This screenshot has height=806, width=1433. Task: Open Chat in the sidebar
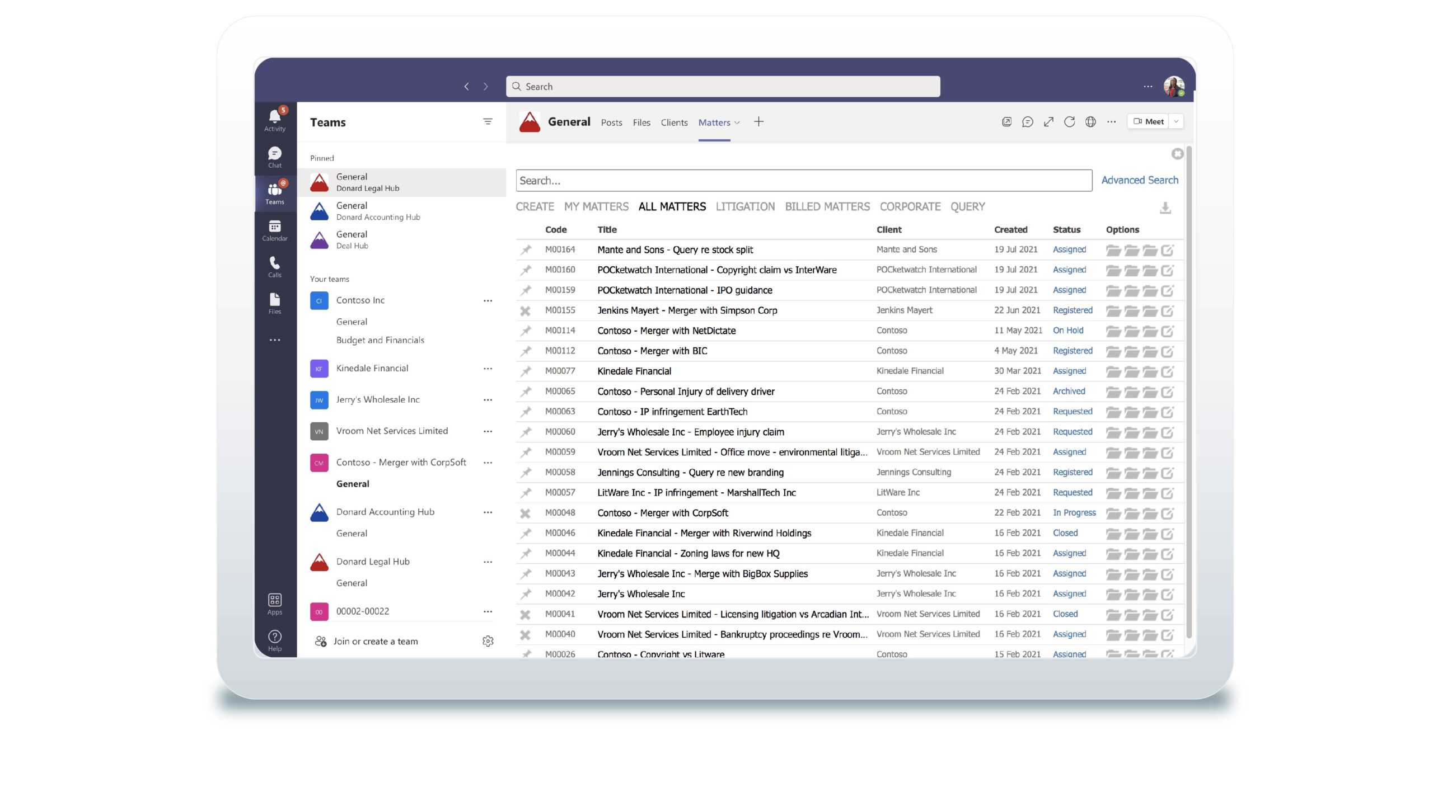[x=274, y=157]
